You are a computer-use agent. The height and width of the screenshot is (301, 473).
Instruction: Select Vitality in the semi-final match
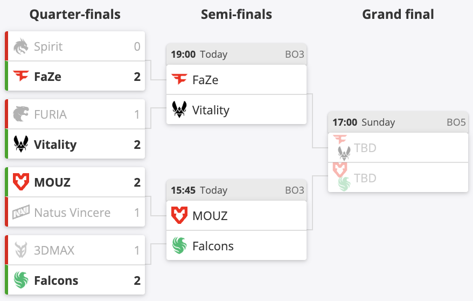click(x=211, y=110)
